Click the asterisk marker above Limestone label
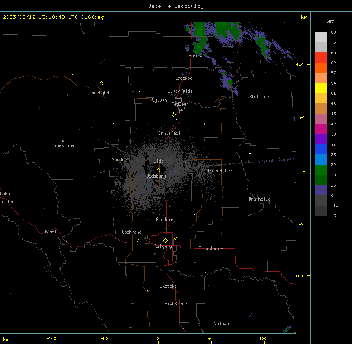The image size is (352, 344). (62, 141)
